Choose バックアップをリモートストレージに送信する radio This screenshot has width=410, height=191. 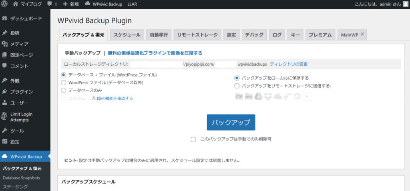(237, 86)
